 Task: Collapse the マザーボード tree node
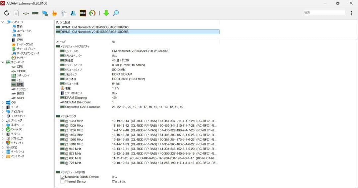click(x=3, y=62)
